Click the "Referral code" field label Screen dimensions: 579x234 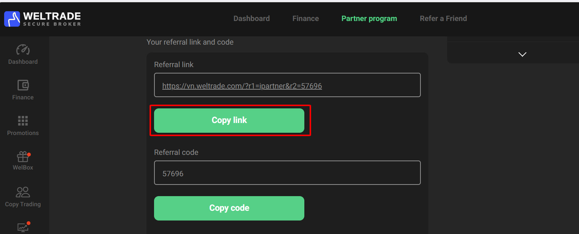(x=176, y=152)
